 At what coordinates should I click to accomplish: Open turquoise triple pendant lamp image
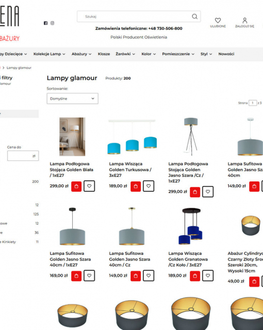click(132, 137)
